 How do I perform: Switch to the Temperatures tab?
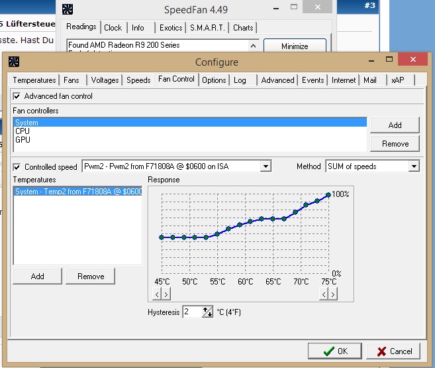34,80
